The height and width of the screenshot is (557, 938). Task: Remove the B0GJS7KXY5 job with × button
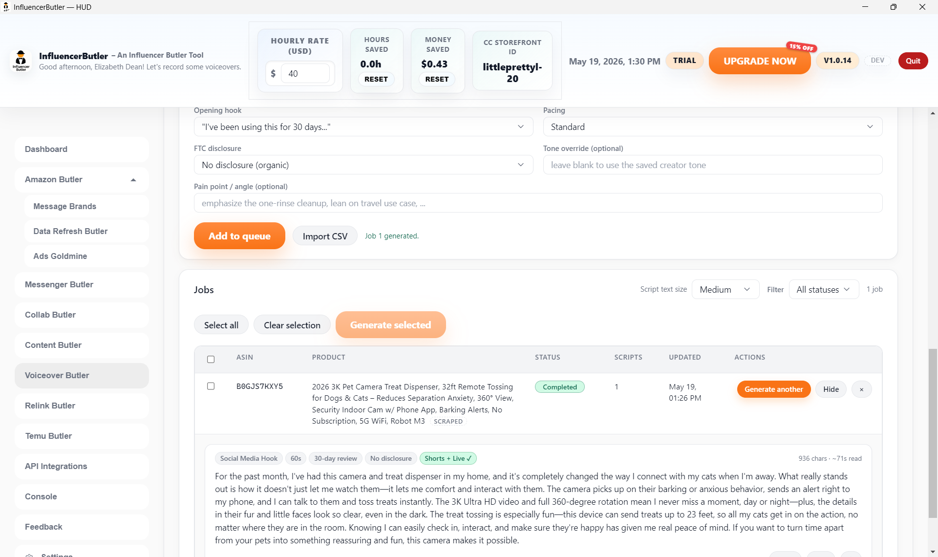[x=861, y=389]
